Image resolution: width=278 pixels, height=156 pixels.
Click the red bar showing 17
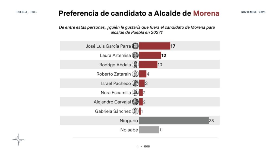click(x=154, y=46)
